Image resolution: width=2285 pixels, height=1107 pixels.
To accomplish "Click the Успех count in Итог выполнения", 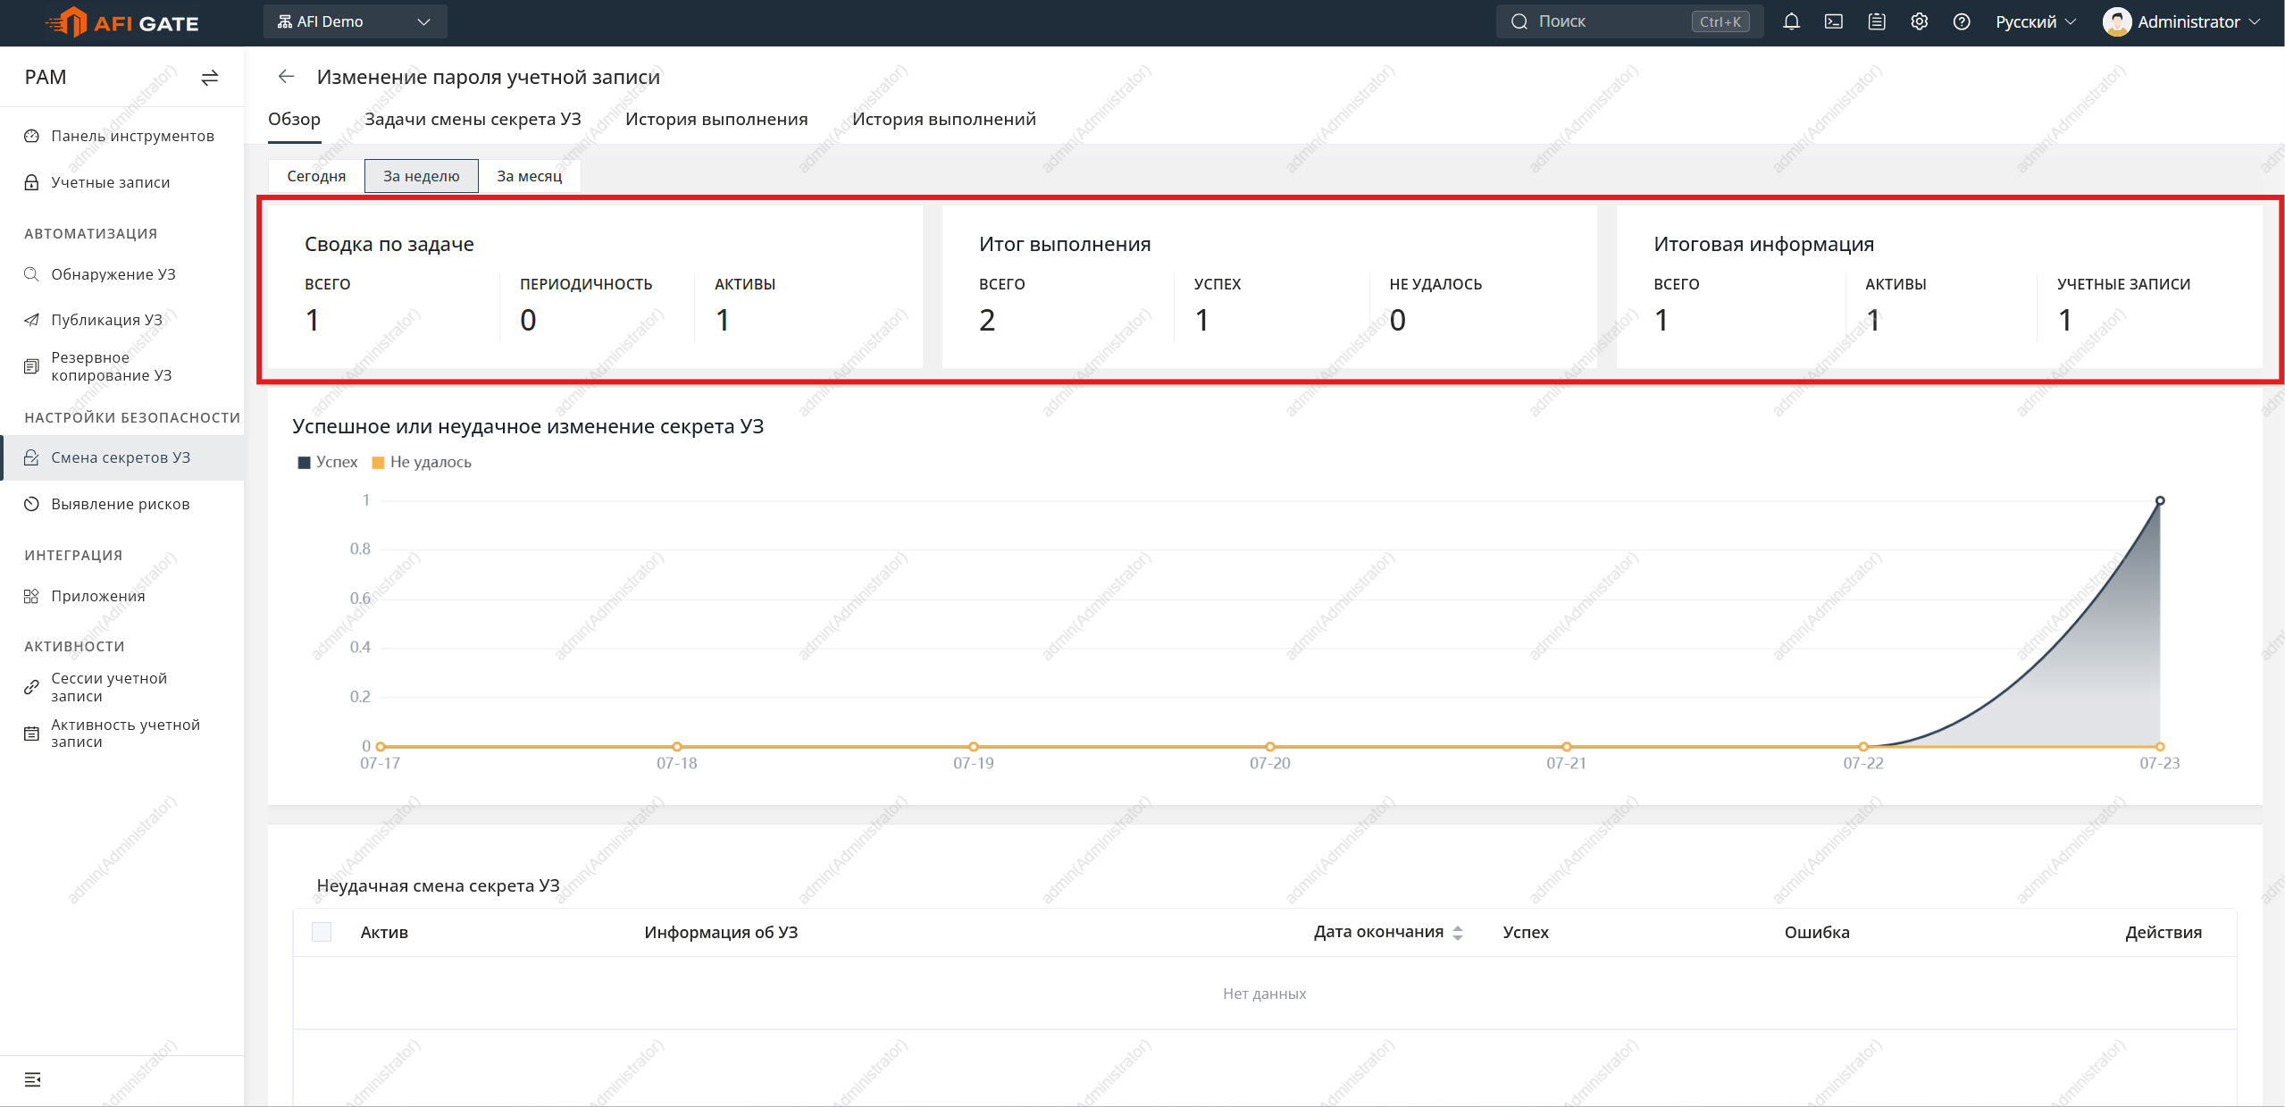I will point(1202,320).
